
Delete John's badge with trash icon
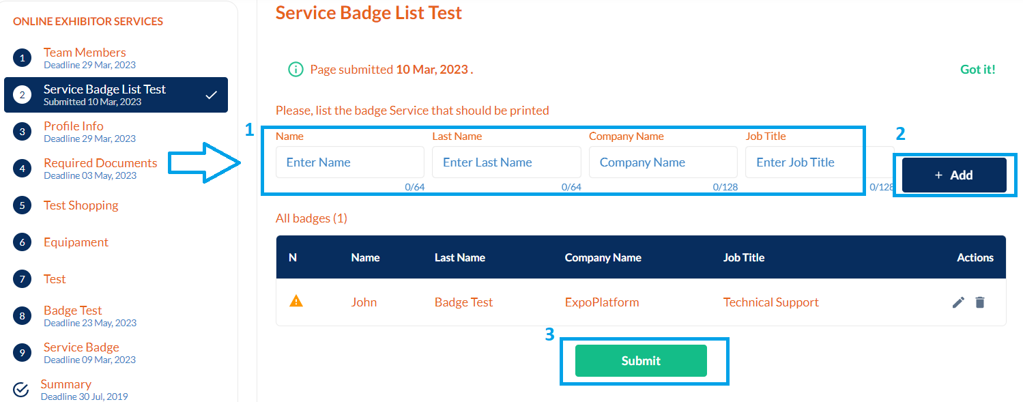(x=980, y=302)
